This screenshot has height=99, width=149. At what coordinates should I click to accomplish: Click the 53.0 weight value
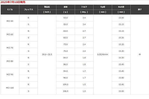point(66,18)
